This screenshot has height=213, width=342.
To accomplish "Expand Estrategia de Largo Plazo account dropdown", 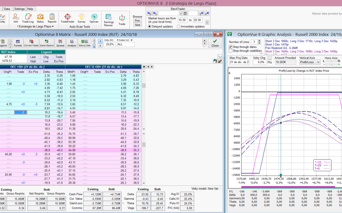I will (53, 27).
